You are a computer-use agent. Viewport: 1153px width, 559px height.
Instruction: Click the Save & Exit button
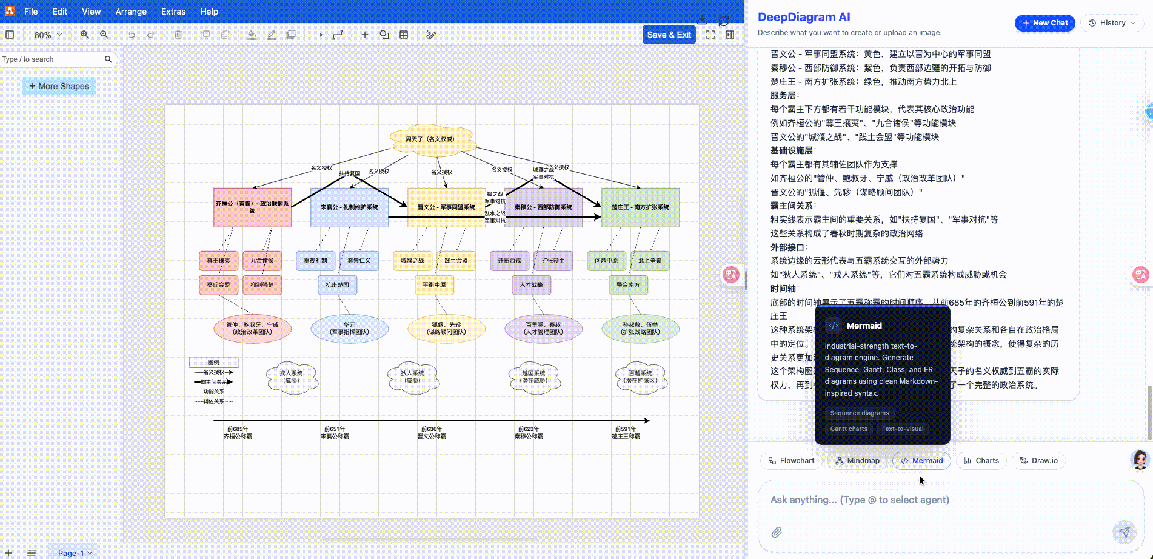(x=669, y=35)
